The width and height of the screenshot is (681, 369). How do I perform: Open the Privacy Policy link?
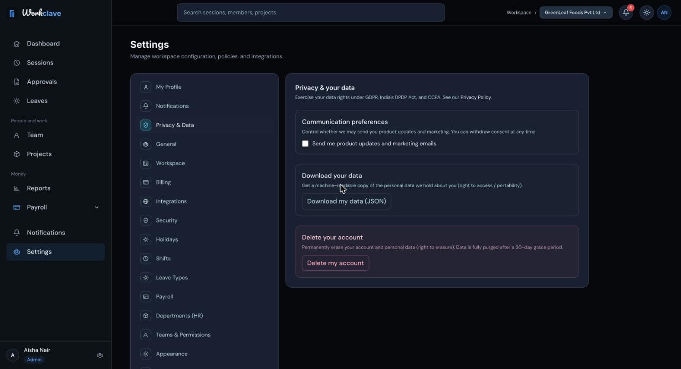[x=476, y=97]
